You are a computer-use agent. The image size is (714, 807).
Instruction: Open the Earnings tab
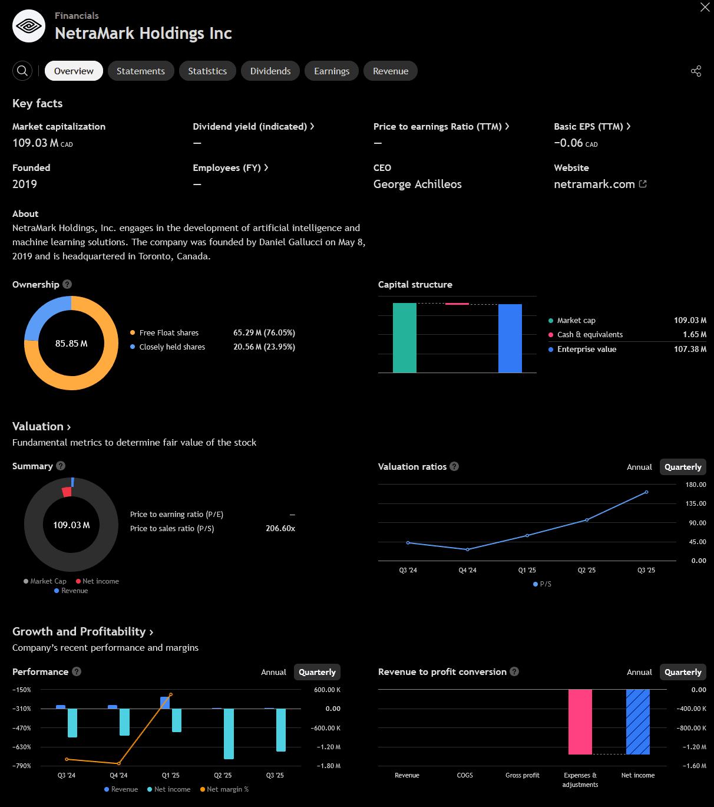coord(332,71)
